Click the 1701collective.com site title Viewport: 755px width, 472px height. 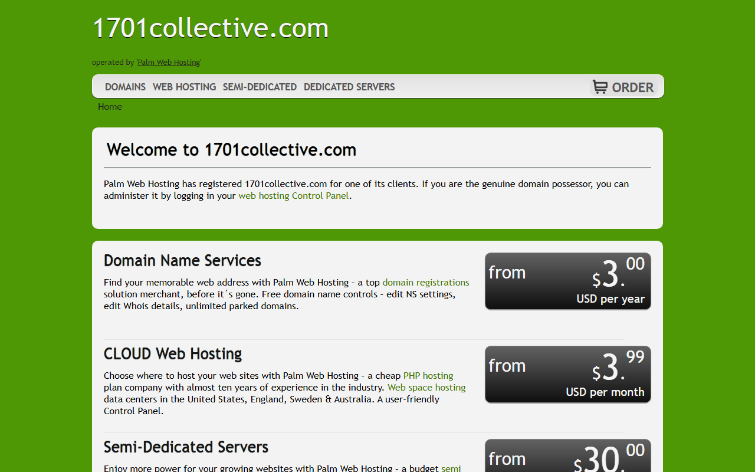[211, 28]
